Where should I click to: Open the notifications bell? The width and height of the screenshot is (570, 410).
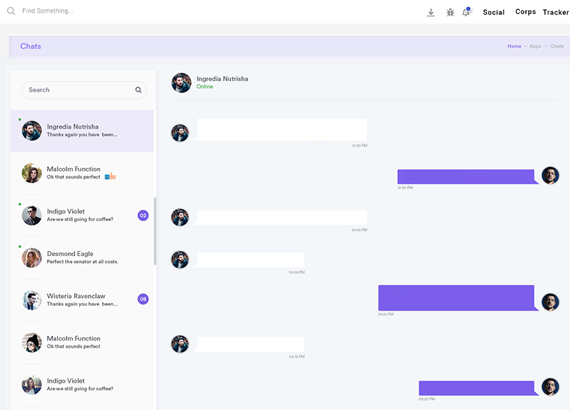[x=466, y=12]
